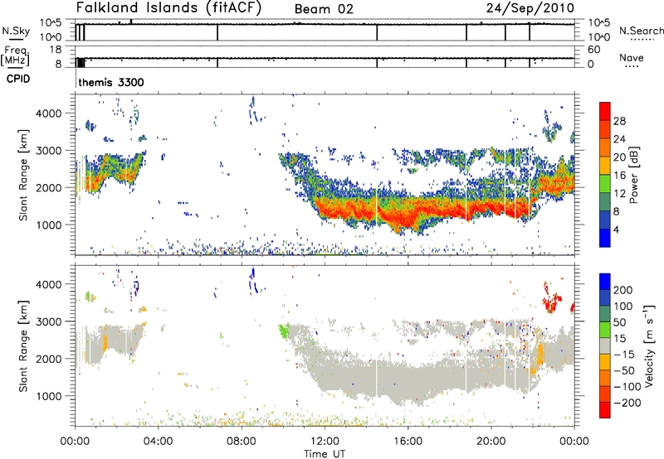664x459 pixels.
Task: Click the red bottom segment of Velocity colorbar
Action: pos(605,410)
